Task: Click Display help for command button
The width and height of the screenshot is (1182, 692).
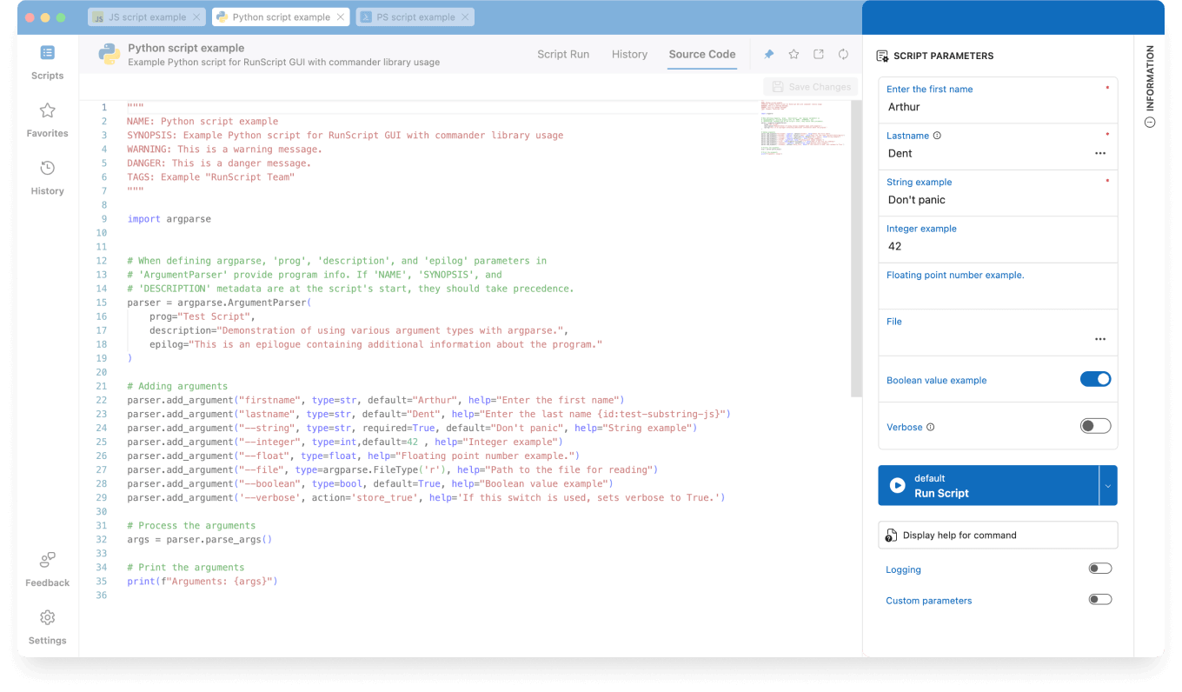Action: coord(998,536)
